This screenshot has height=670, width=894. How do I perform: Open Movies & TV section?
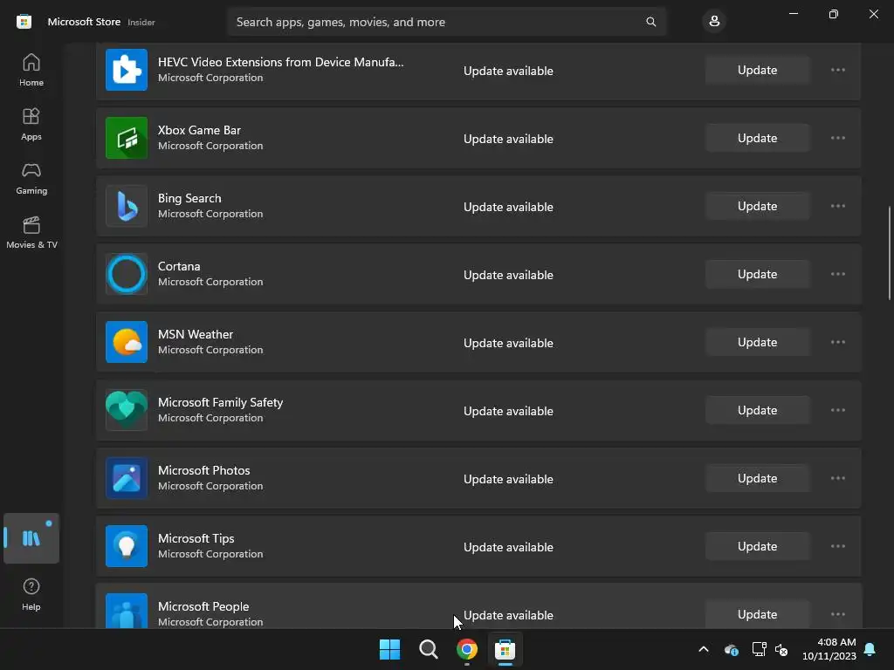coord(31,232)
